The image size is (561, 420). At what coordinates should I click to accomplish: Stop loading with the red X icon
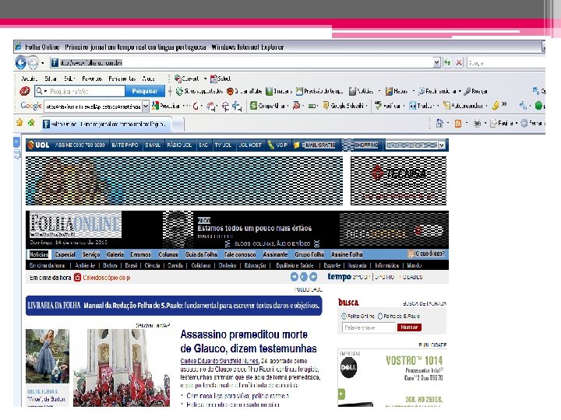459,63
